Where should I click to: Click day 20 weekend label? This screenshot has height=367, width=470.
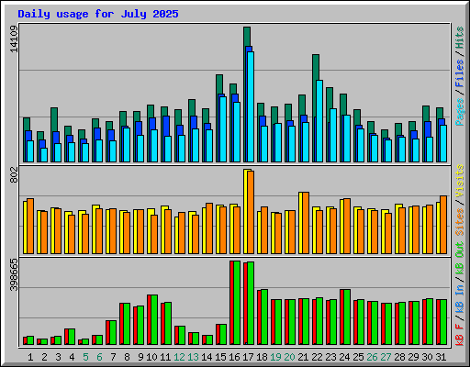289,357
